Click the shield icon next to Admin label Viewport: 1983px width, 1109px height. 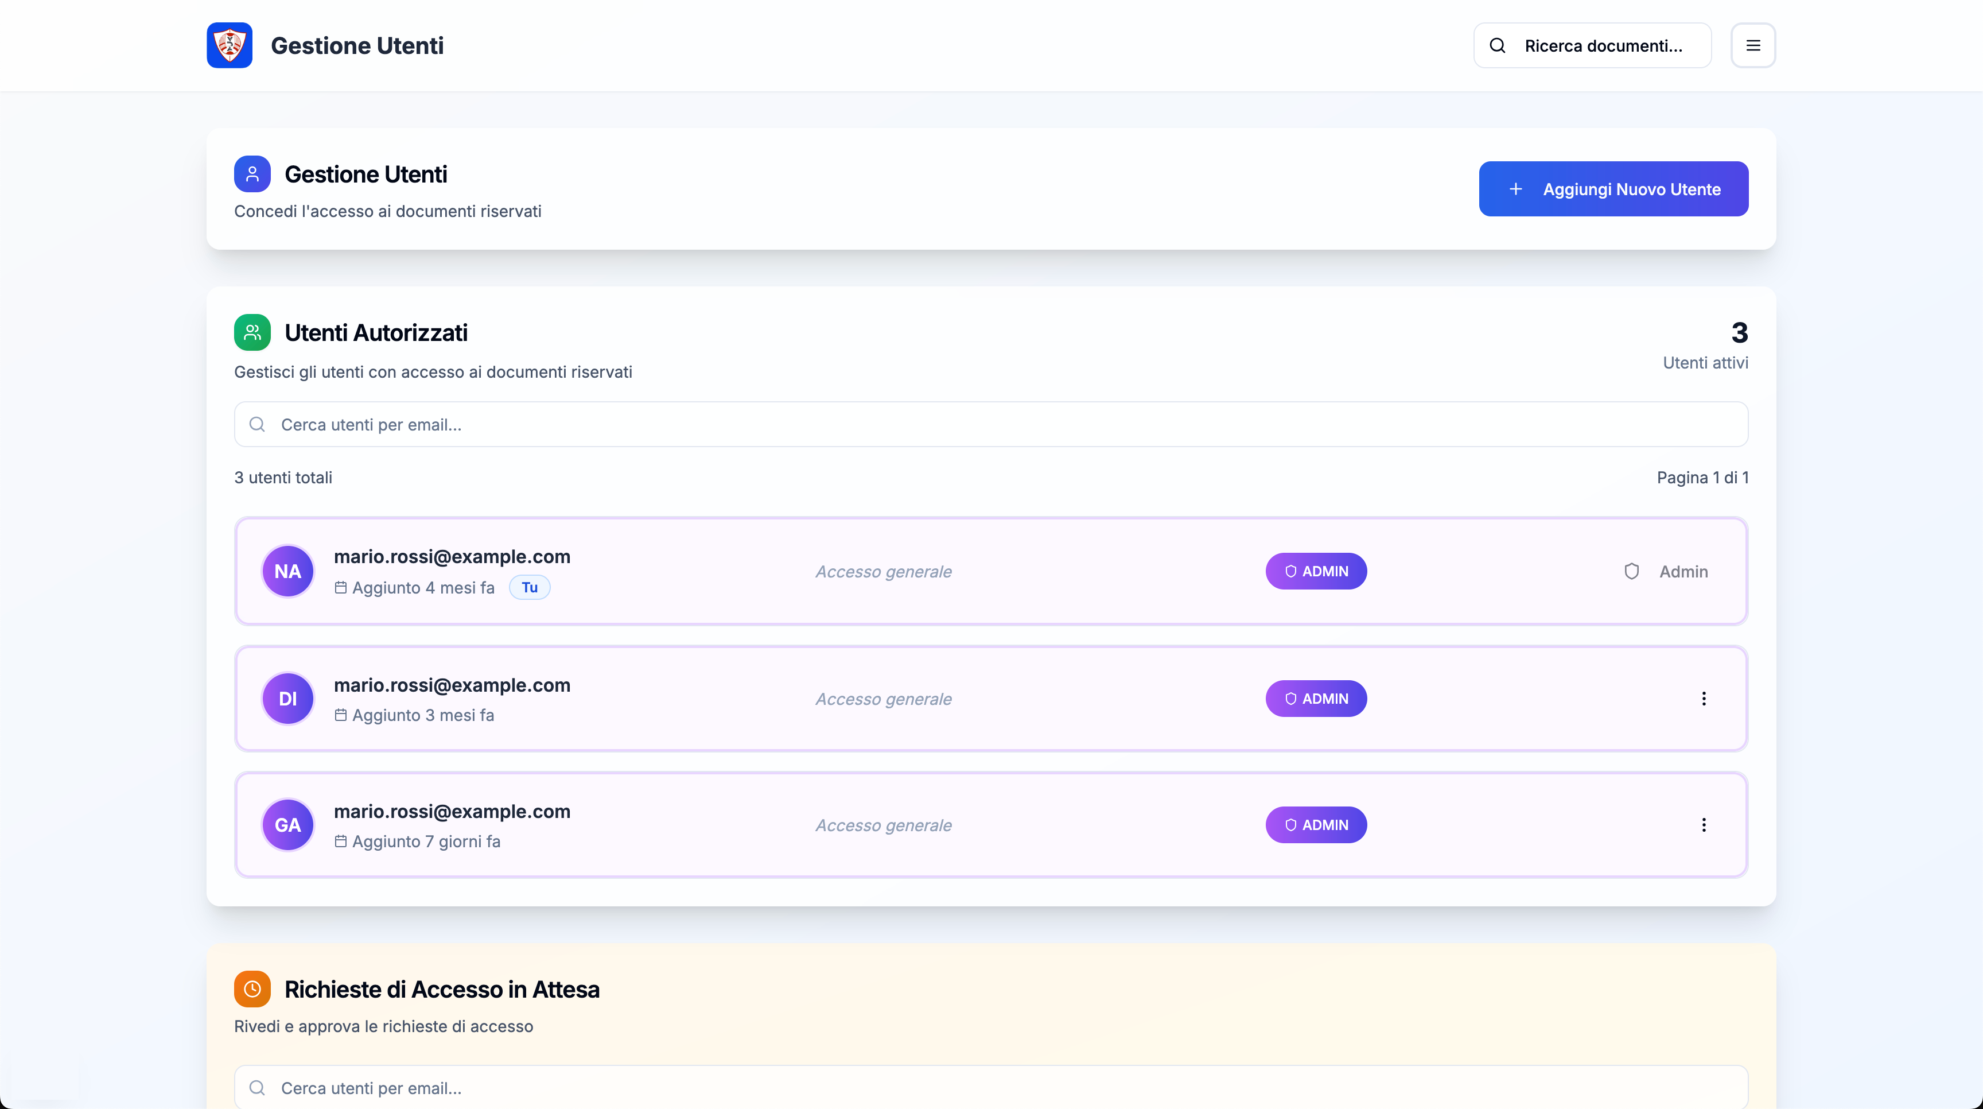click(x=1631, y=572)
